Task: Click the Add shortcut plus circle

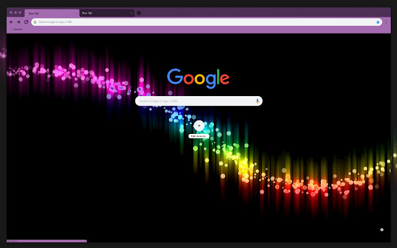Action: (x=199, y=126)
